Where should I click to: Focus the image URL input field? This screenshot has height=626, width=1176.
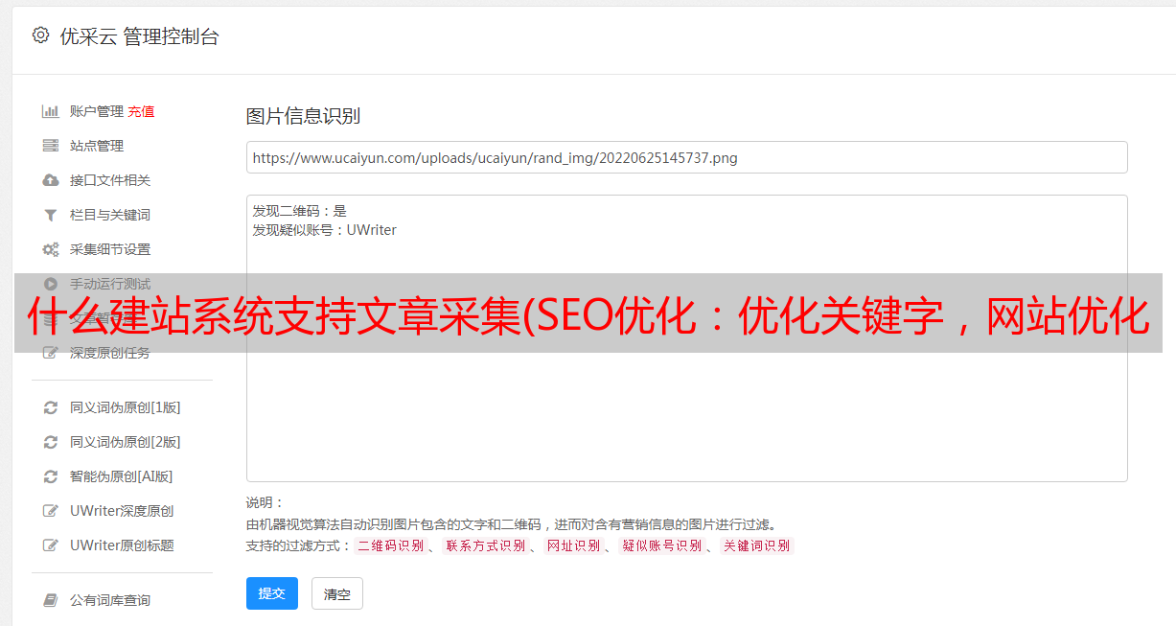686,157
